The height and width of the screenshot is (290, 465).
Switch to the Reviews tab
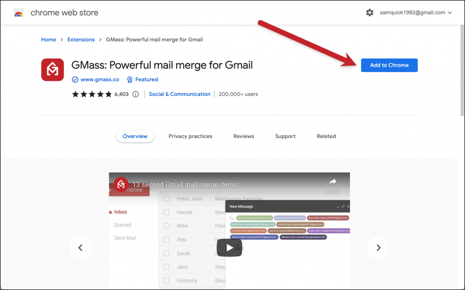point(244,136)
